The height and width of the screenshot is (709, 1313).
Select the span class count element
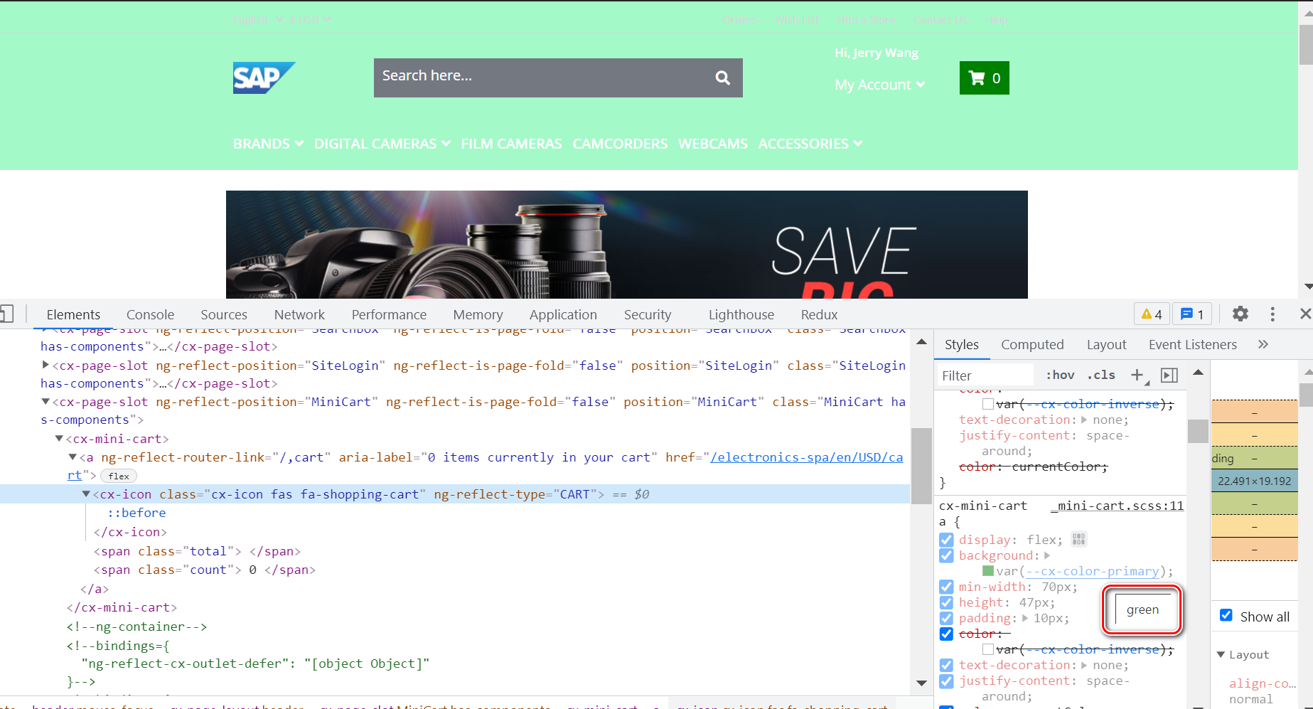(204, 570)
